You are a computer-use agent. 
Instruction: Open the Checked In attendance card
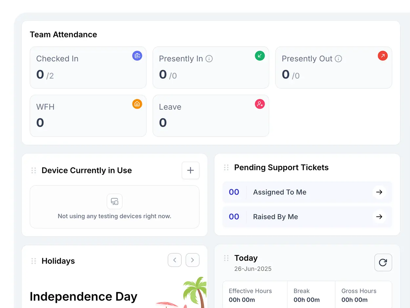pos(88,67)
